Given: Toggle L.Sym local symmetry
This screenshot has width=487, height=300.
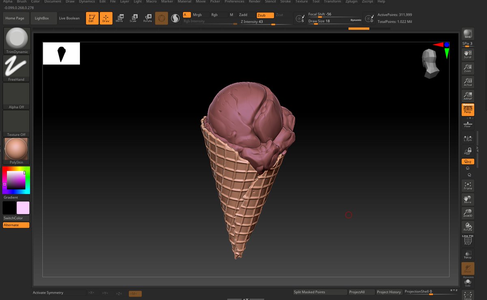Looking at the screenshot, I should point(468,138).
